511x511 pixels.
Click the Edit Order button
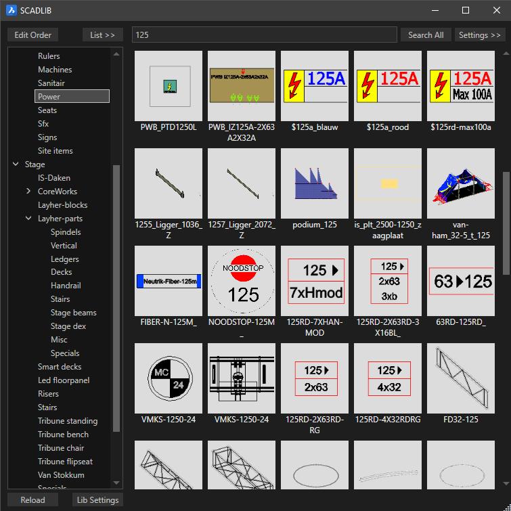[x=32, y=35]
